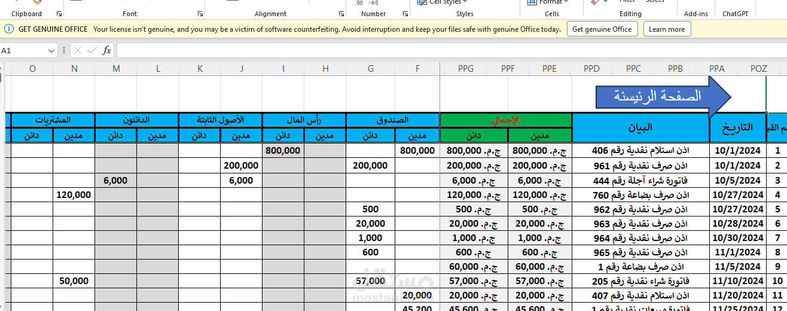Select the date cell 10/28/2024
This screenshot has width=787, height=311.
point(738,224)
